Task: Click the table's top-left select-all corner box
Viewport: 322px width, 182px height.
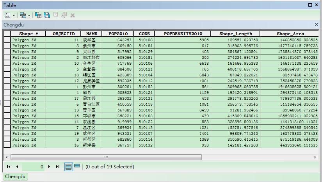Action: 7,34
